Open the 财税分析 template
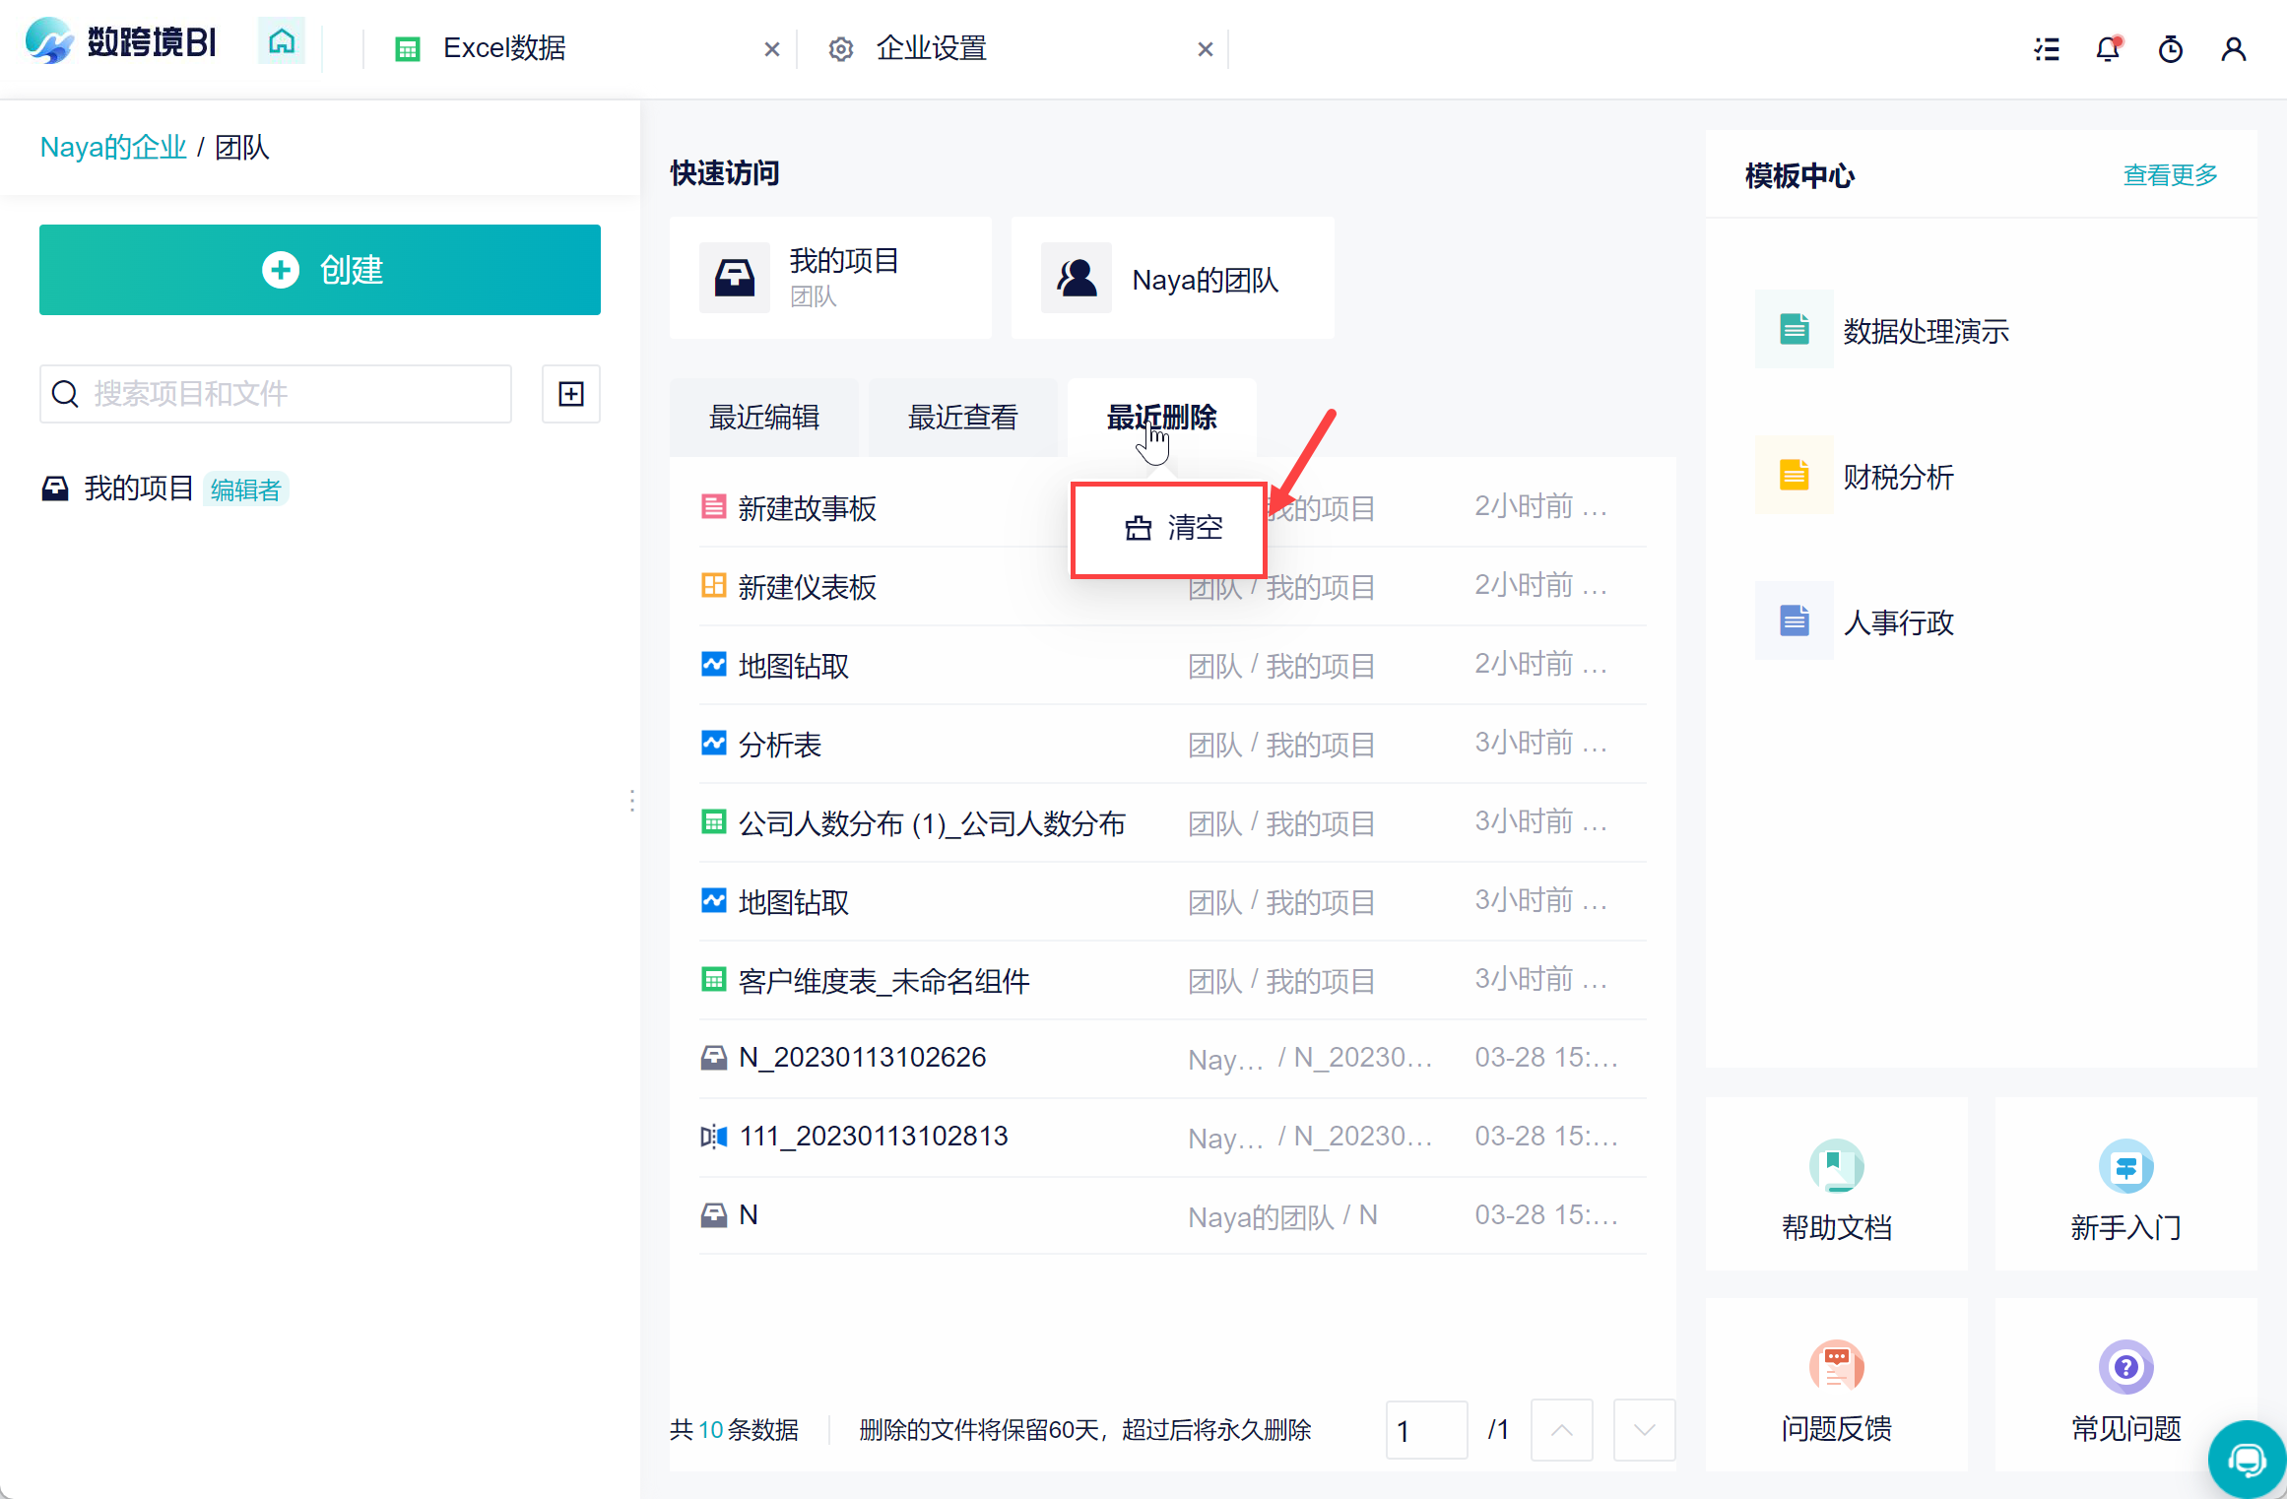This screenshot has height=1499, width=2287. (x=1897, y=477)
